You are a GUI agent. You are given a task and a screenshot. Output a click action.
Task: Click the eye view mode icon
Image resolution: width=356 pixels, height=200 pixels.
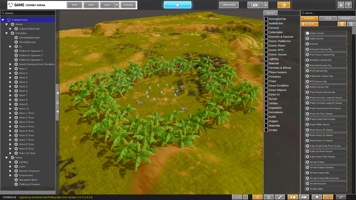pyautogui.click(x=255, y=5)
